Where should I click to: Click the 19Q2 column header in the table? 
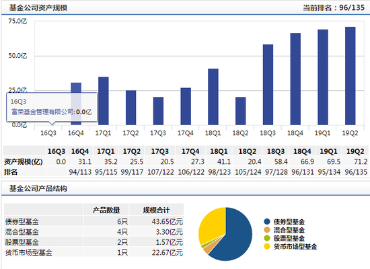355,151
